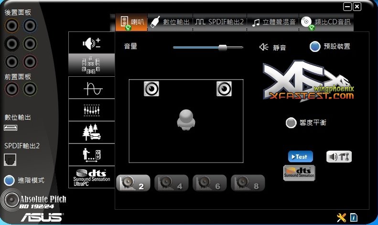Select 4-channel speaker mode
The width and height of the screenshot is (378, 225).
click(x=172, y=183)
